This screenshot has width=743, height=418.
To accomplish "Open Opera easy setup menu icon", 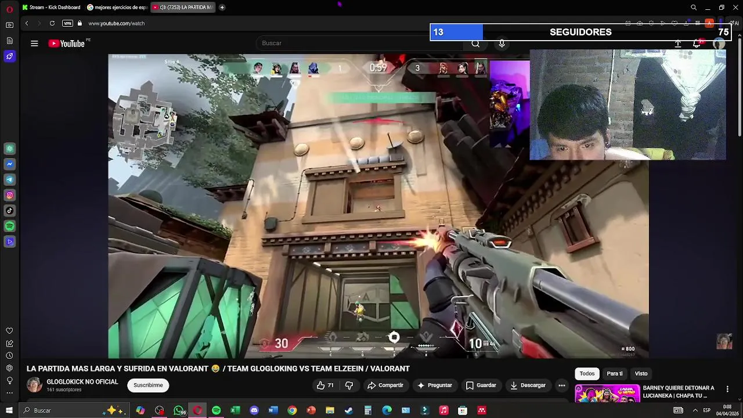I will (697, 23).
